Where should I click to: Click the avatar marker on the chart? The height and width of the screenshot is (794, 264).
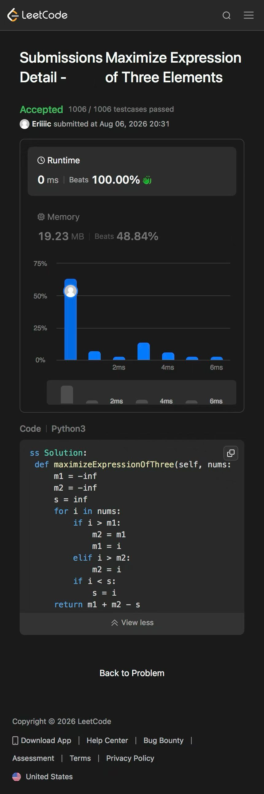tap(71, 291)
